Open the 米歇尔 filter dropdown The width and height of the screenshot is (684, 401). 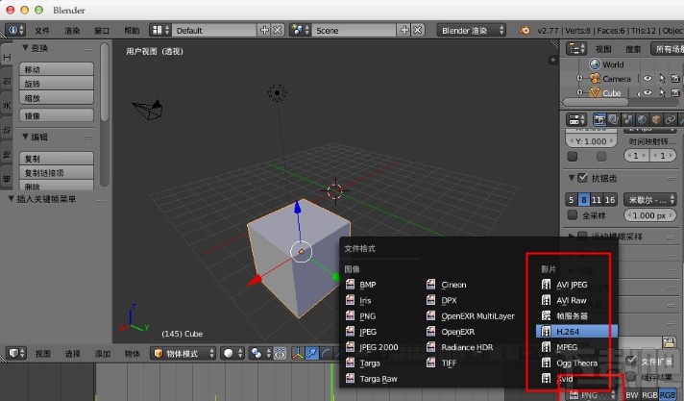(x=650, y=200)
